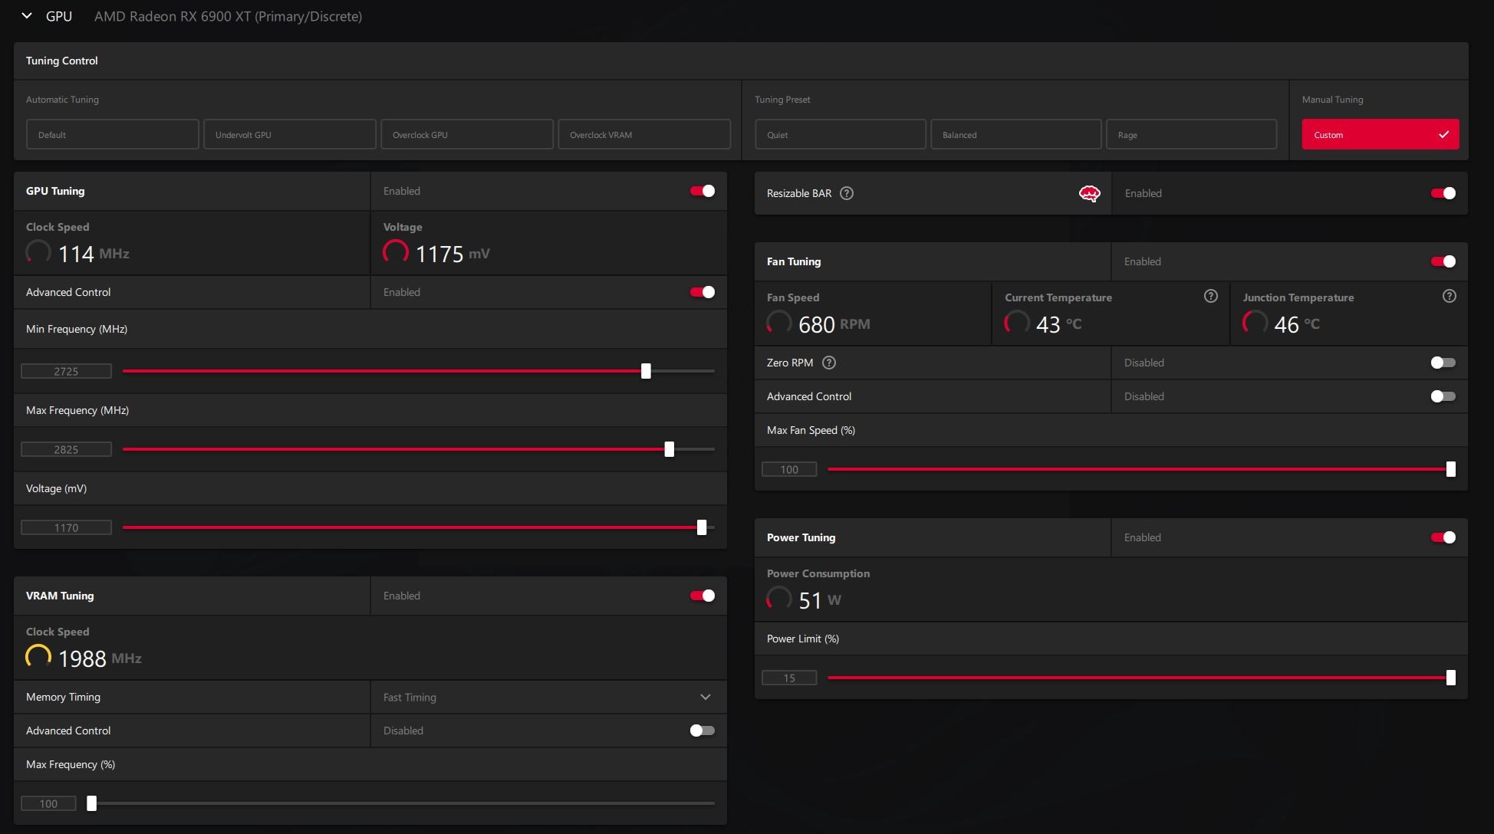Choose Undervolt GPU automatic tuning
Viewport: 1494px width, 834px height.
(290, 134)
